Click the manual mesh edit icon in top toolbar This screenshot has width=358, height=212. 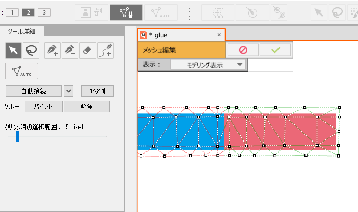point(127,12)
